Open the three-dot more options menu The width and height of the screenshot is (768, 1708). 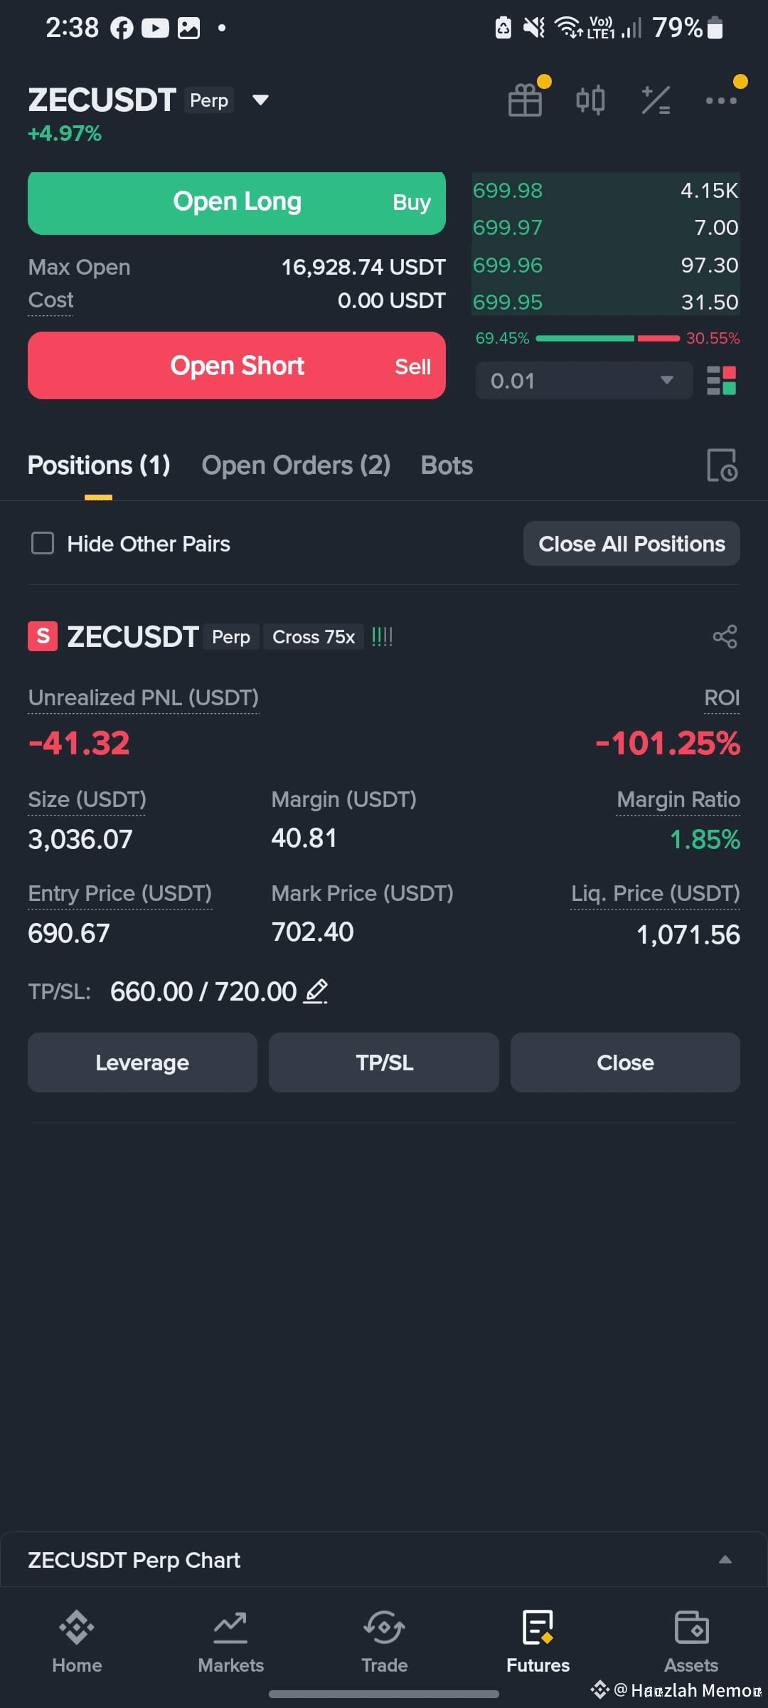[721, 100]
